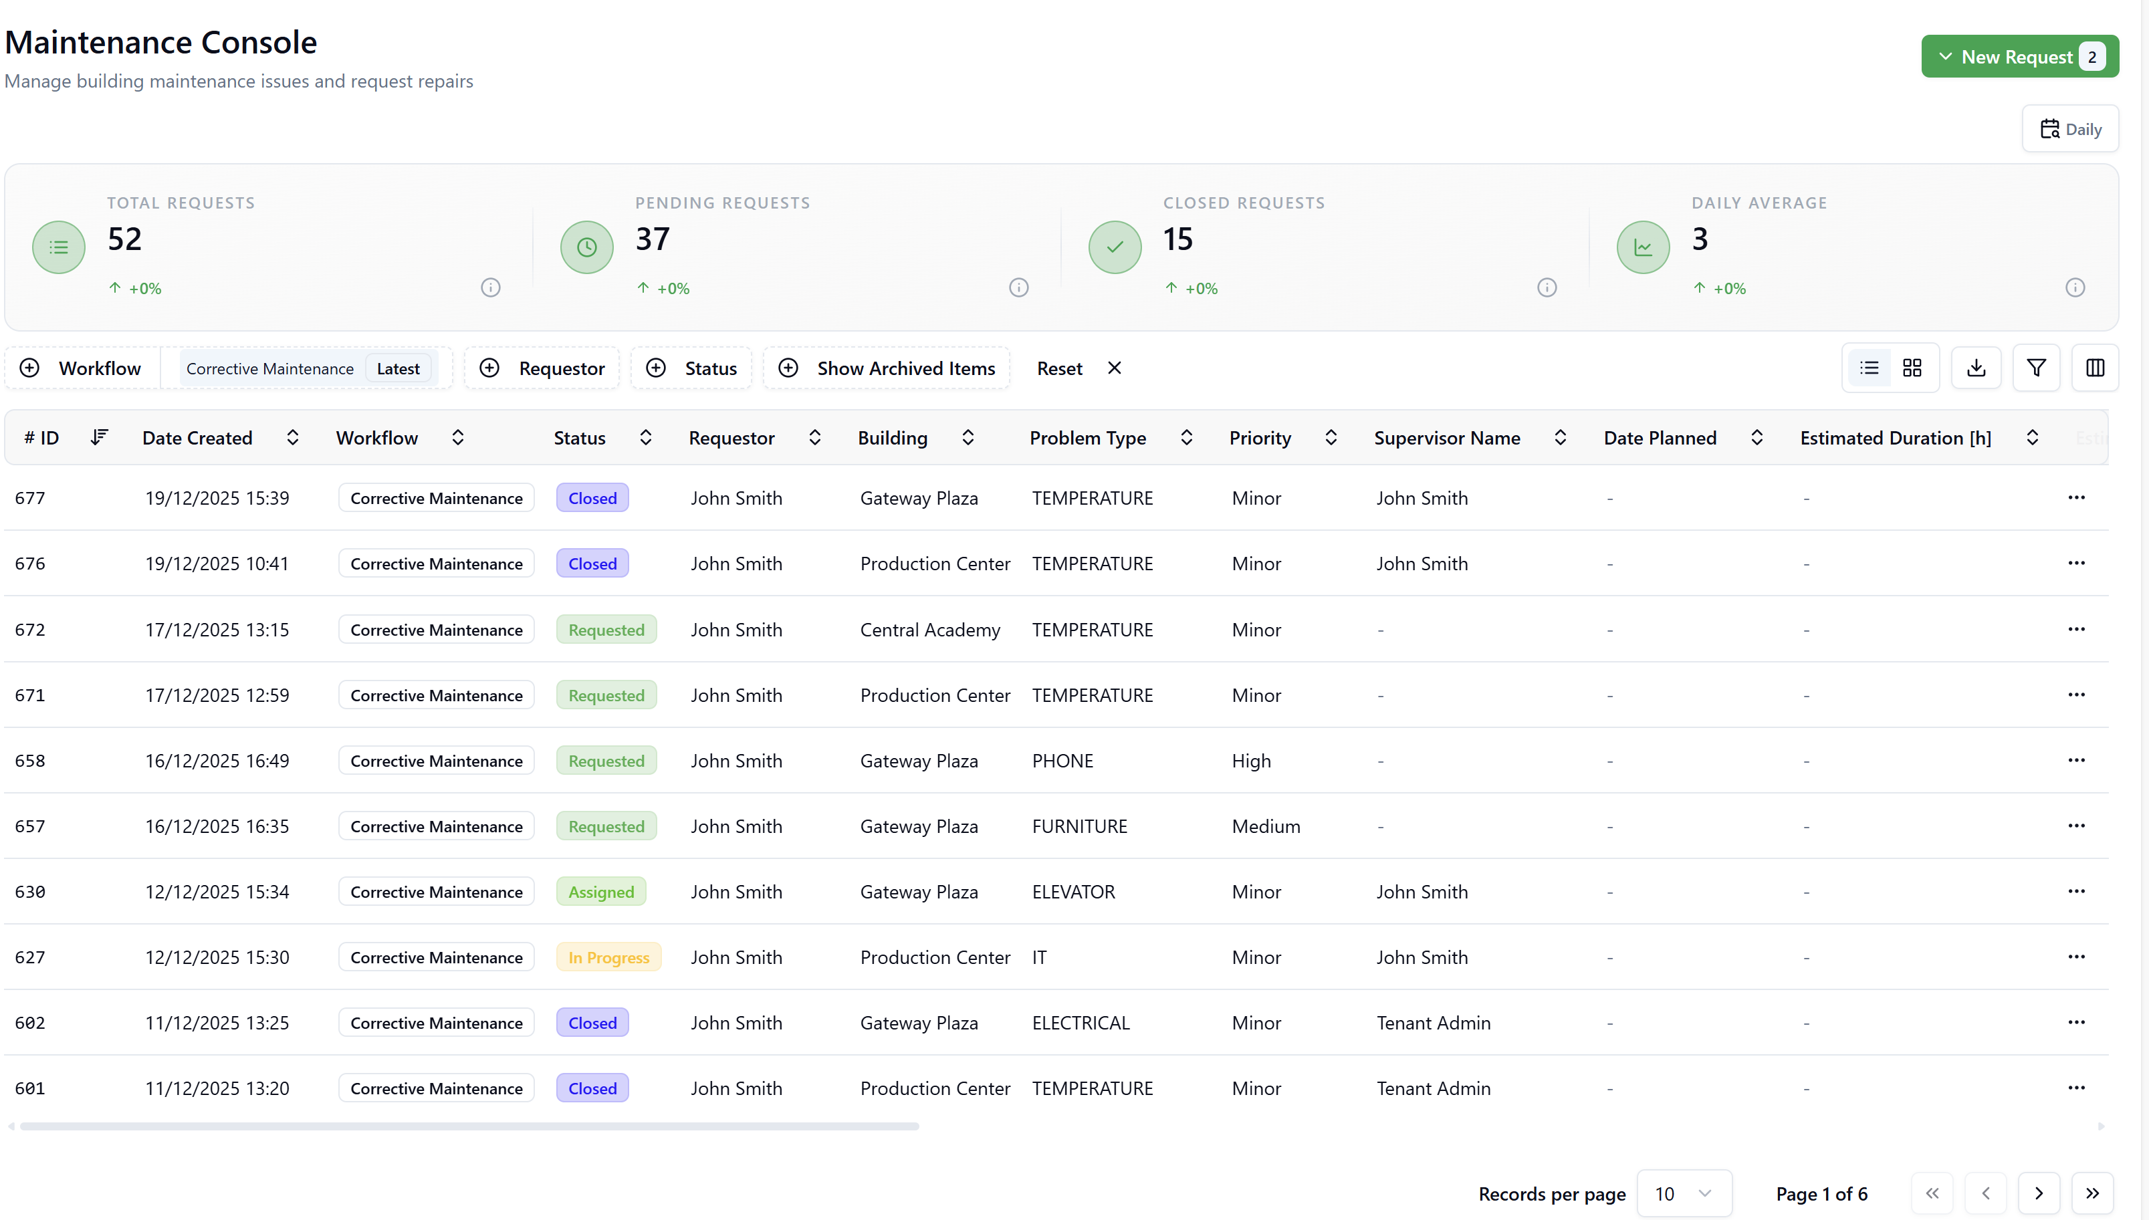Go to the previous page

tap(1985, 1193)
